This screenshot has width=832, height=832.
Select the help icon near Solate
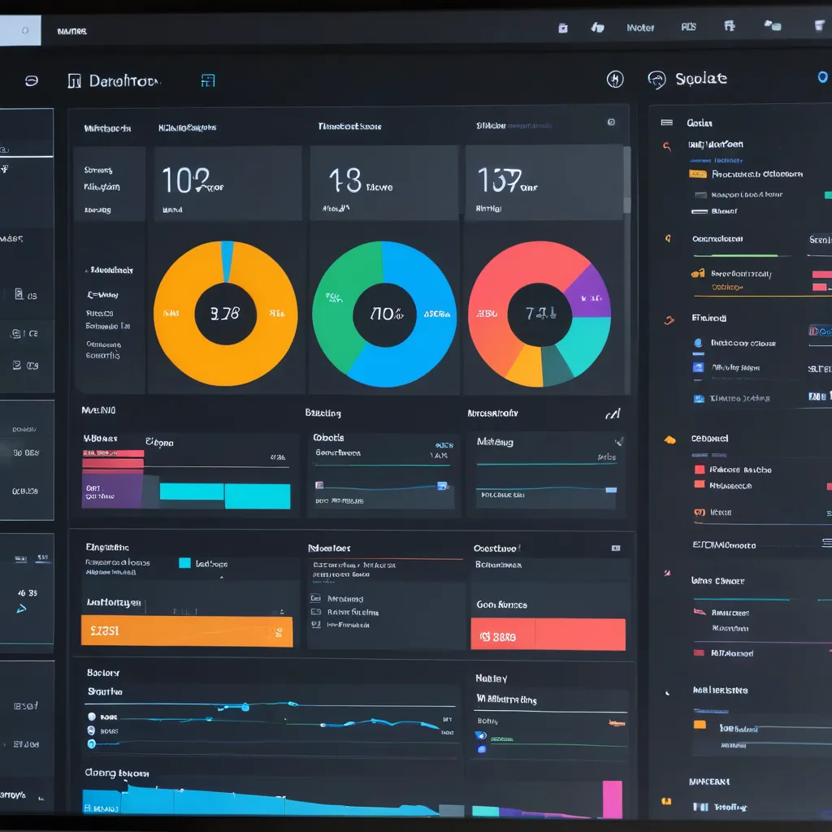(x=616, y=79)
